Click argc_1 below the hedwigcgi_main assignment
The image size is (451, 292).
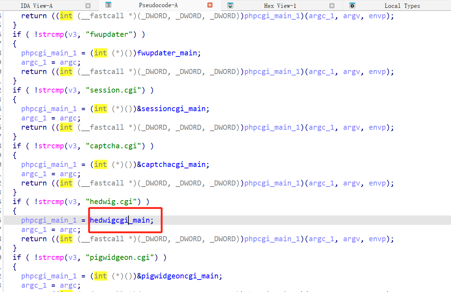pyautogui.click(x=34, y=229)
